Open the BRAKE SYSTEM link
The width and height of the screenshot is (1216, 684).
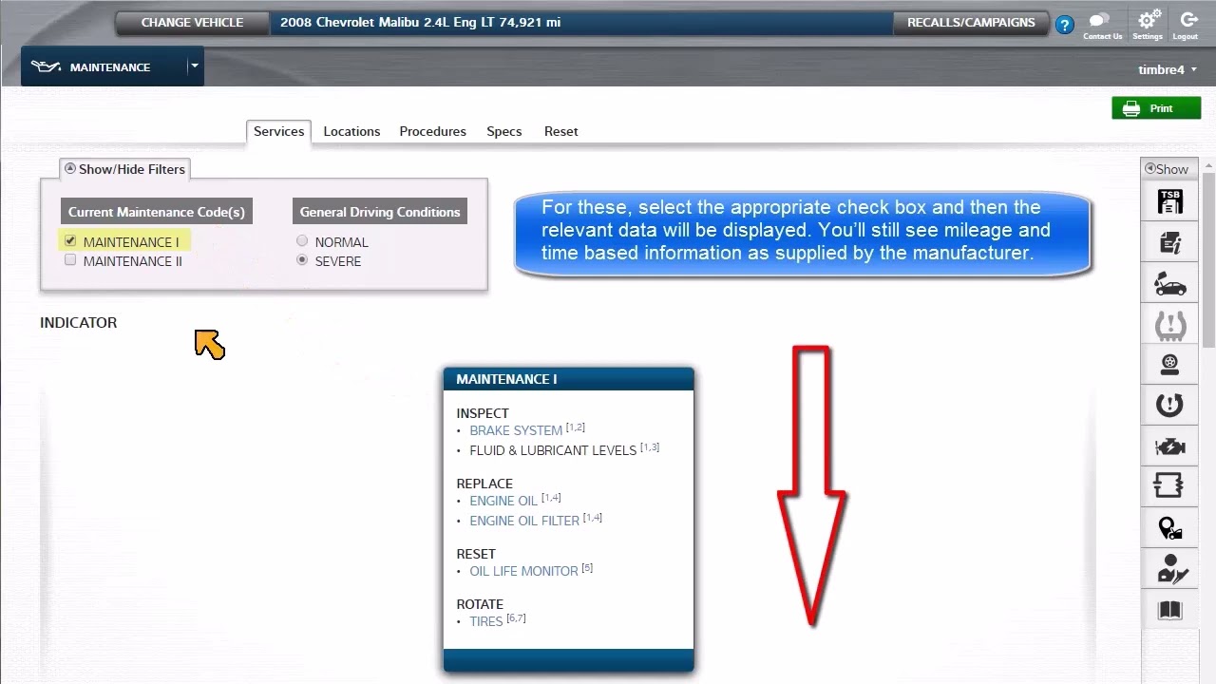[x=516, y=430]
